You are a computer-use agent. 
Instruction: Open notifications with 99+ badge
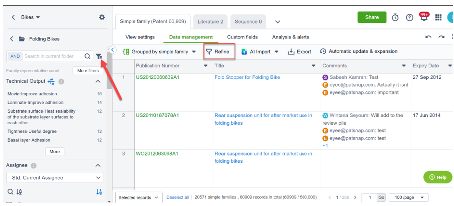[x=424, y=17]
